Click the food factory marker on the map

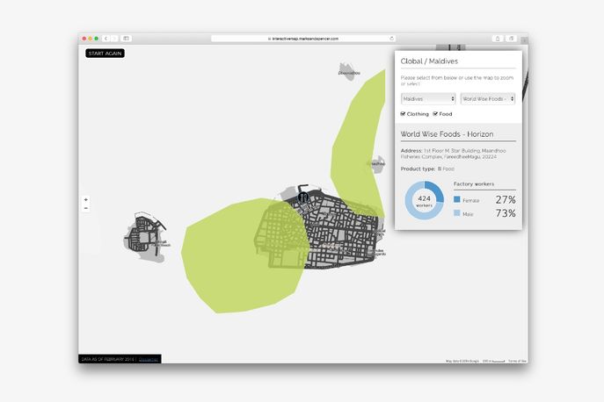303,197
